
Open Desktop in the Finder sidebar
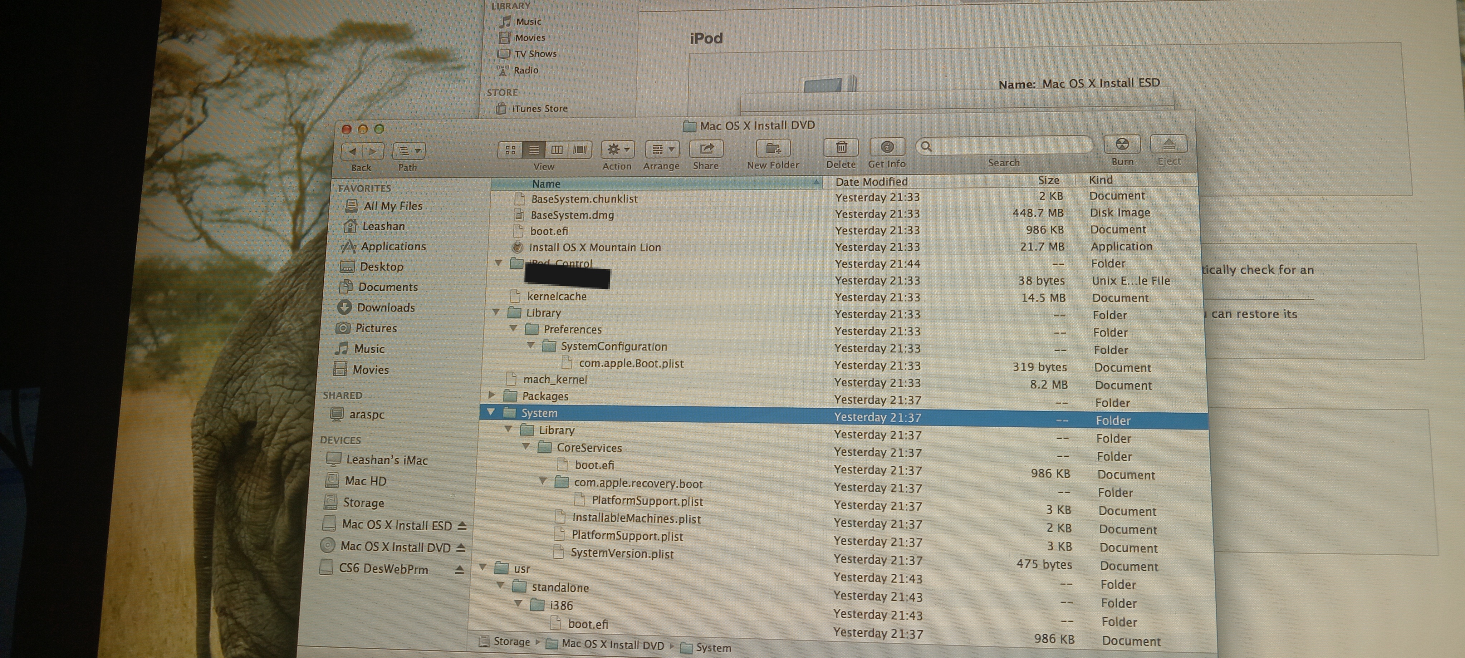pyautogui.click(x=371, y=267)
